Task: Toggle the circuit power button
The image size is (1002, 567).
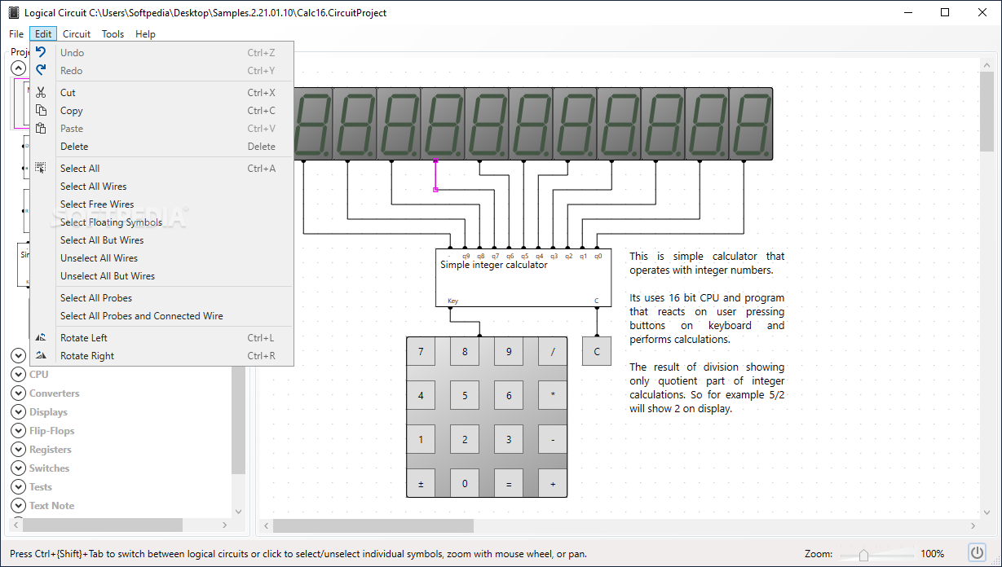Action: coord(977,553)
